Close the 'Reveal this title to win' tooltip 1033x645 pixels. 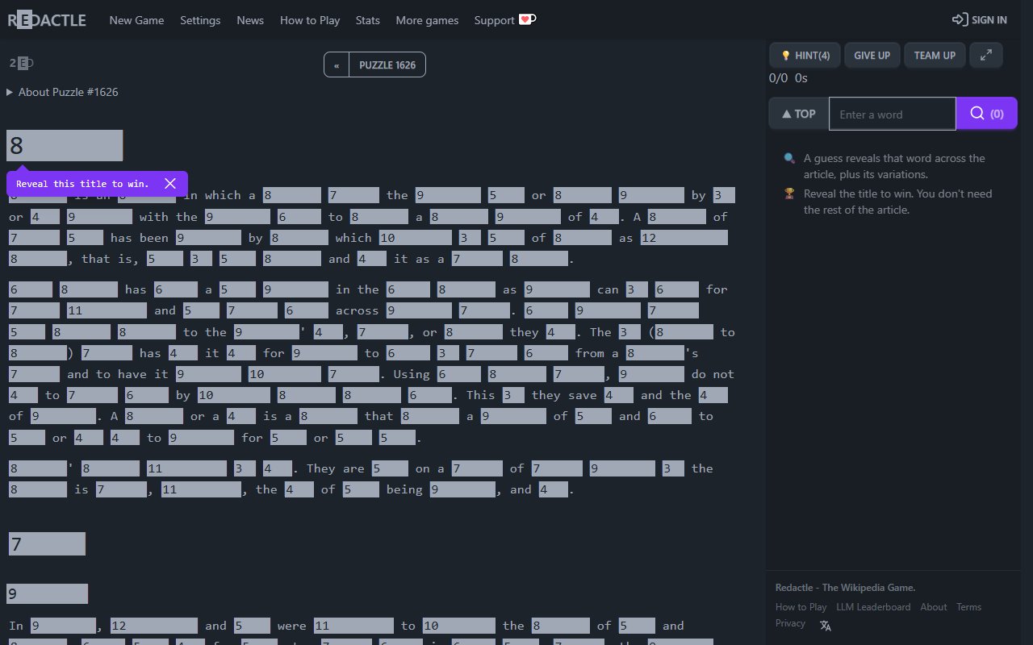coord(170,183)
